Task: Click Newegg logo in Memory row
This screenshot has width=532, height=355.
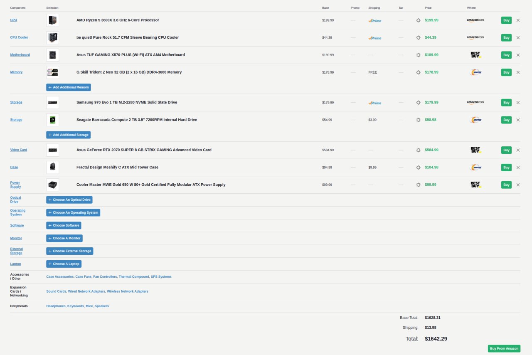Action: (x=476, y=72)
